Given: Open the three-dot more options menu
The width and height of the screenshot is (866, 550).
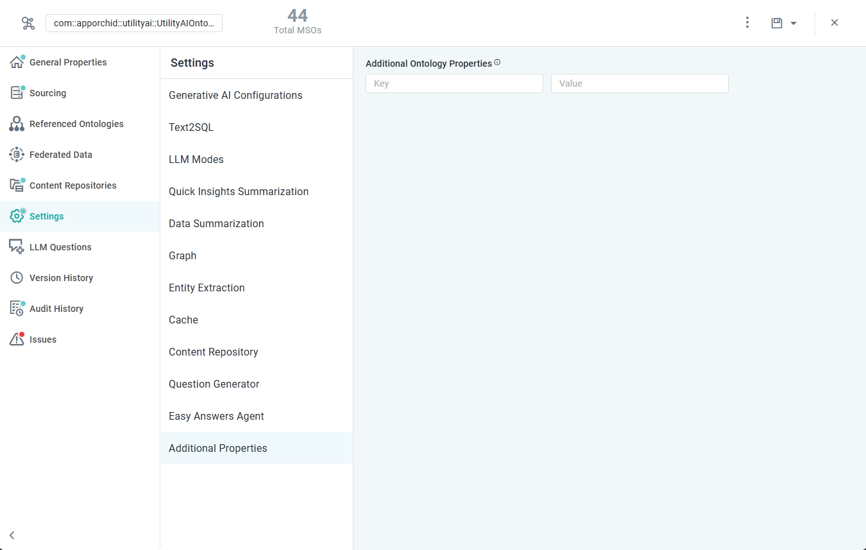Looking at the screenshot, I should tap(747, 23).
